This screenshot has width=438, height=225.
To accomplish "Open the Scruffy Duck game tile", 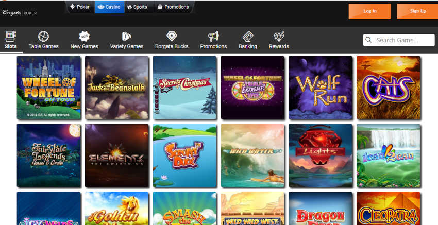I will click(x=184, y=155).
